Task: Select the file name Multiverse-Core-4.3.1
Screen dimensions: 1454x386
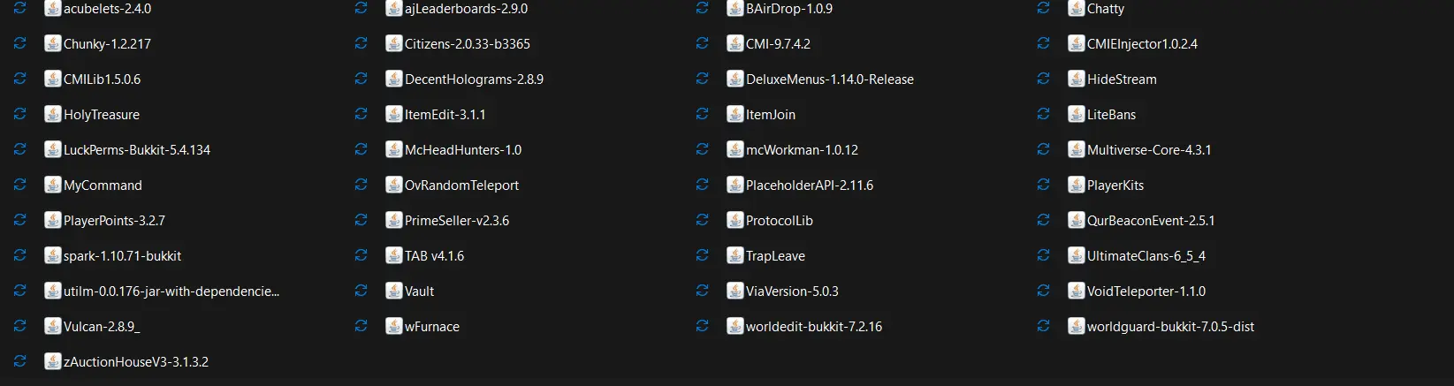Action: pyautogui.click(x=1149, y=150)
